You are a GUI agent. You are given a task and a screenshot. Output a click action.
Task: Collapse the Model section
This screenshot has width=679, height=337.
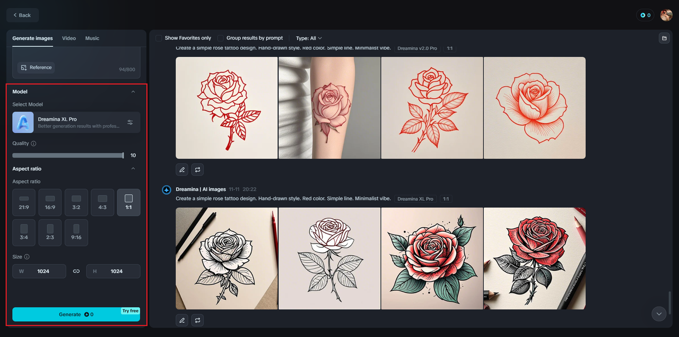click(x=133, y=92)
